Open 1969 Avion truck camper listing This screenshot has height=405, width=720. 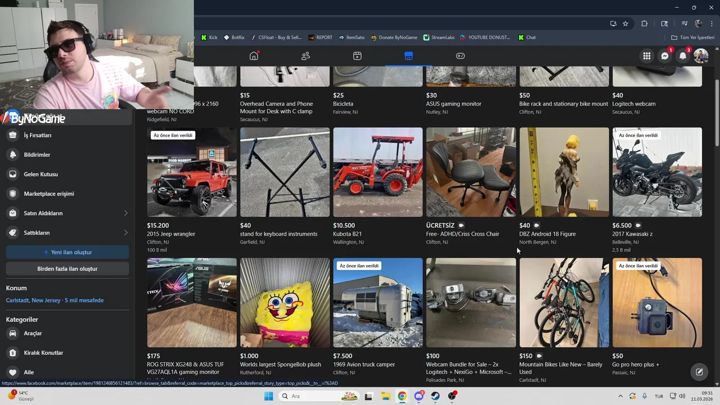point(378,303)
